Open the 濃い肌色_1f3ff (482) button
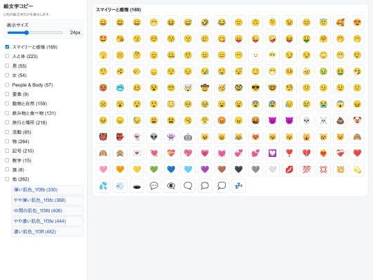Viewport: 373px width, 280px height. (48, 232)
